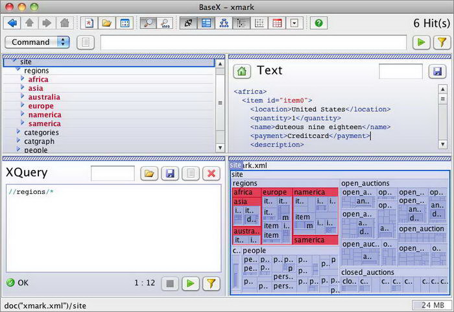Open the Command mode dropdown

point(63,42)
